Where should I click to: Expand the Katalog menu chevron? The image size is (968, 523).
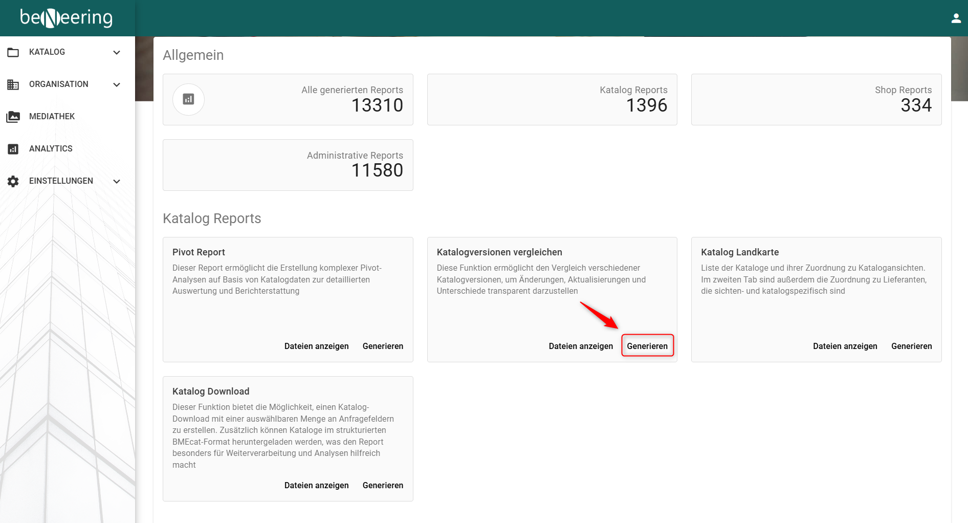click(x=117, y=52)
